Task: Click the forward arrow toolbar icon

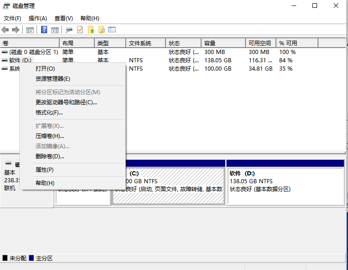Action: pyautogui.click(x=16, y=30)
